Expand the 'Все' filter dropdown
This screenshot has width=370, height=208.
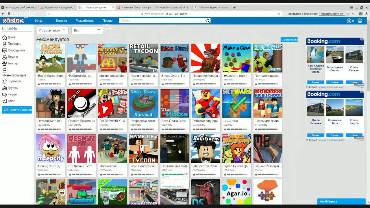tap(87, 30)
